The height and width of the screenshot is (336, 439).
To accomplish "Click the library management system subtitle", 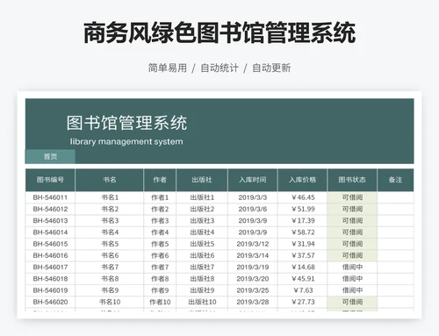I will [x=126, y=141].
